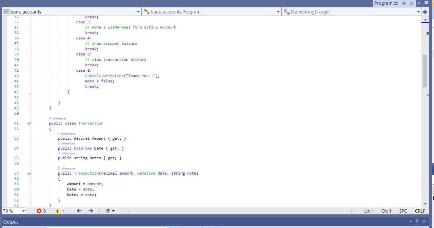Click the C# project icon beside bank_accounts
The width and height of the screenshot is (434, 228).
click(x=6, y=11)
